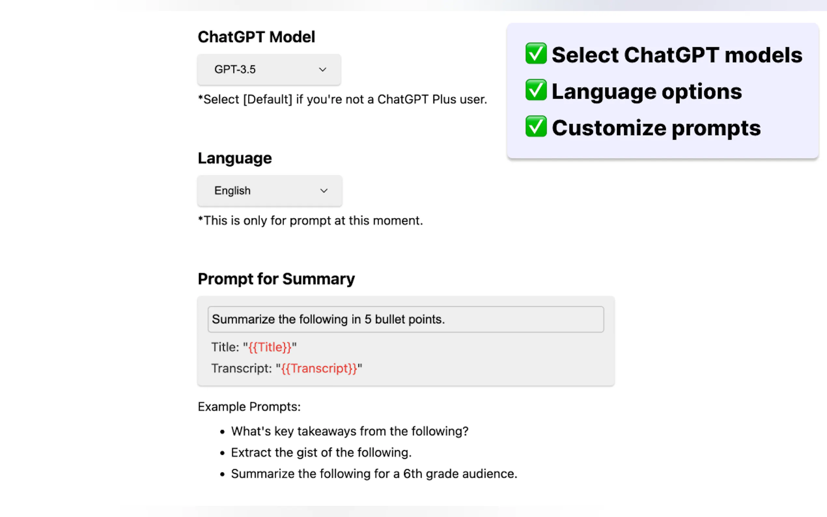Viewport: 827px width, 517px height.
Task: Click the Prompt for Summary heading
Action: pyautogui.click(x=276, y=279)
